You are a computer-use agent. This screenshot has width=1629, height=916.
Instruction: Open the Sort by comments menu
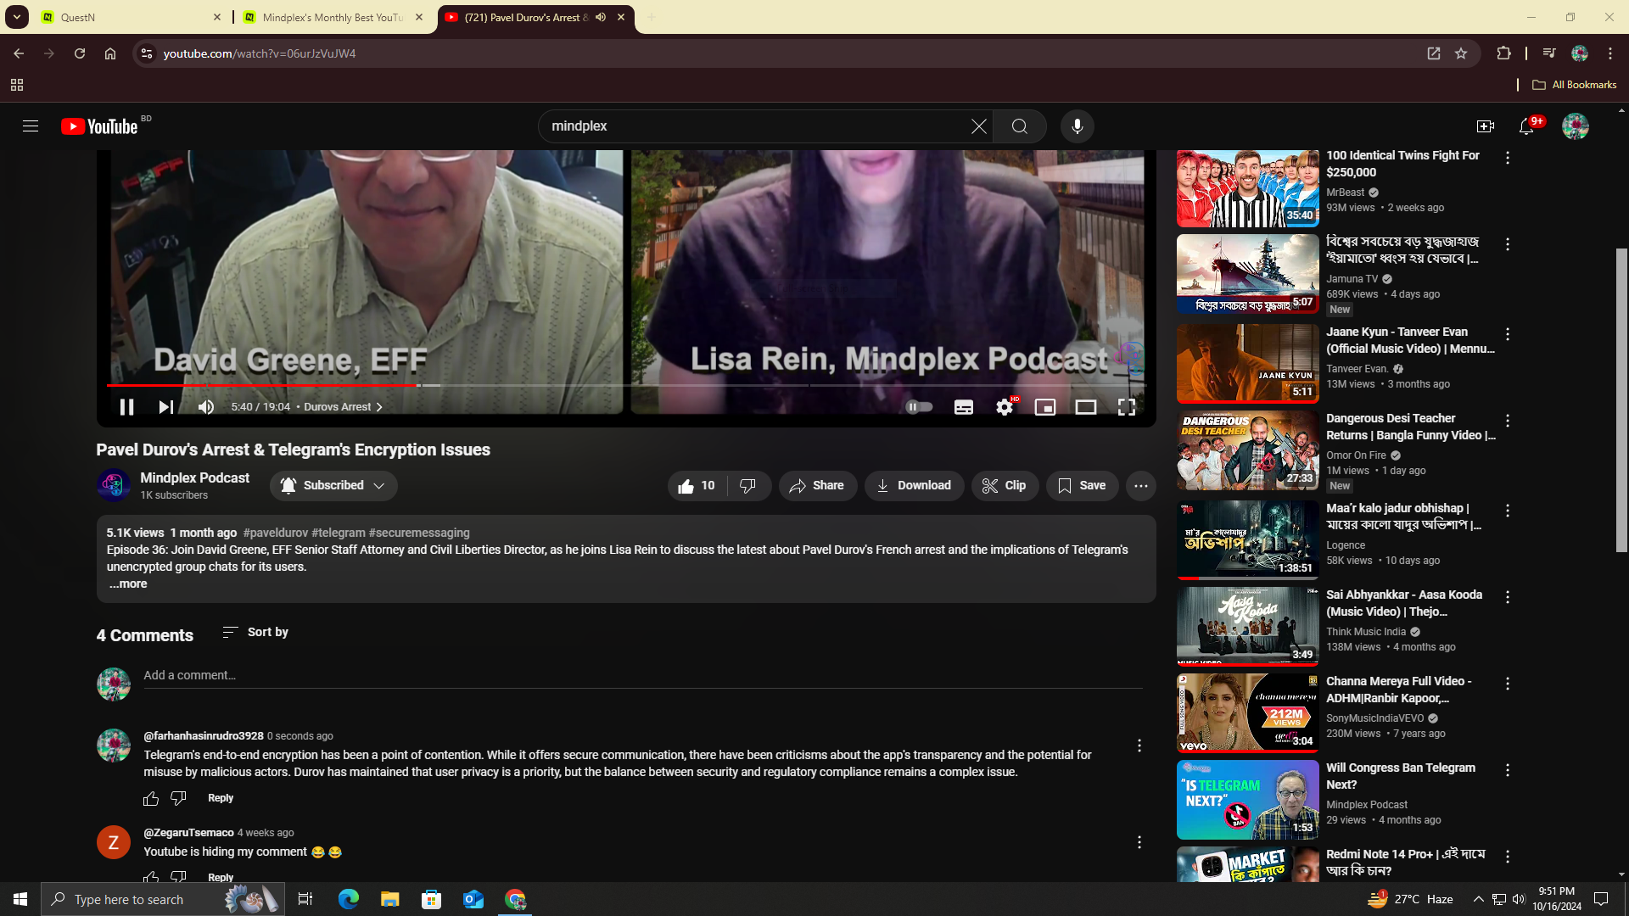click(x=255, y=633)
